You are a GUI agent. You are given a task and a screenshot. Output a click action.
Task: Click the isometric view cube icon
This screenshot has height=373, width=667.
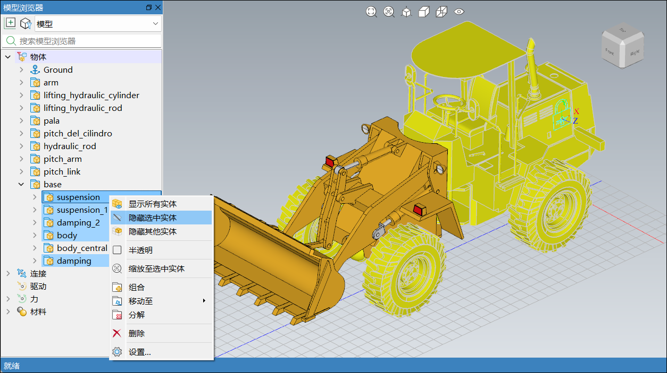(406, 12)
